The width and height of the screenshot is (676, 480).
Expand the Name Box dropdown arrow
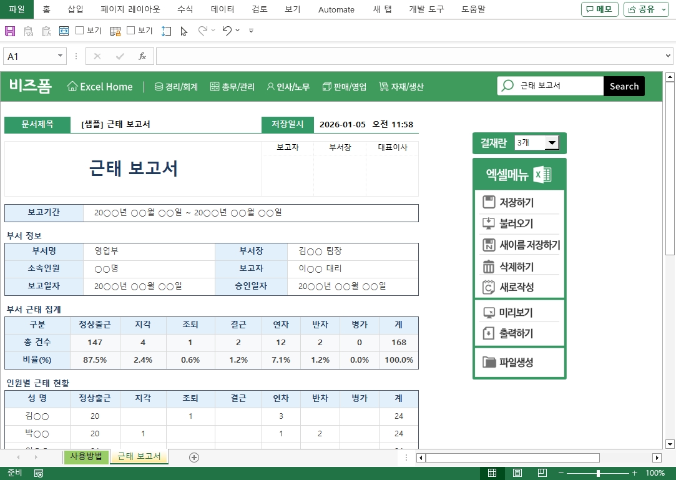(61, 56)
